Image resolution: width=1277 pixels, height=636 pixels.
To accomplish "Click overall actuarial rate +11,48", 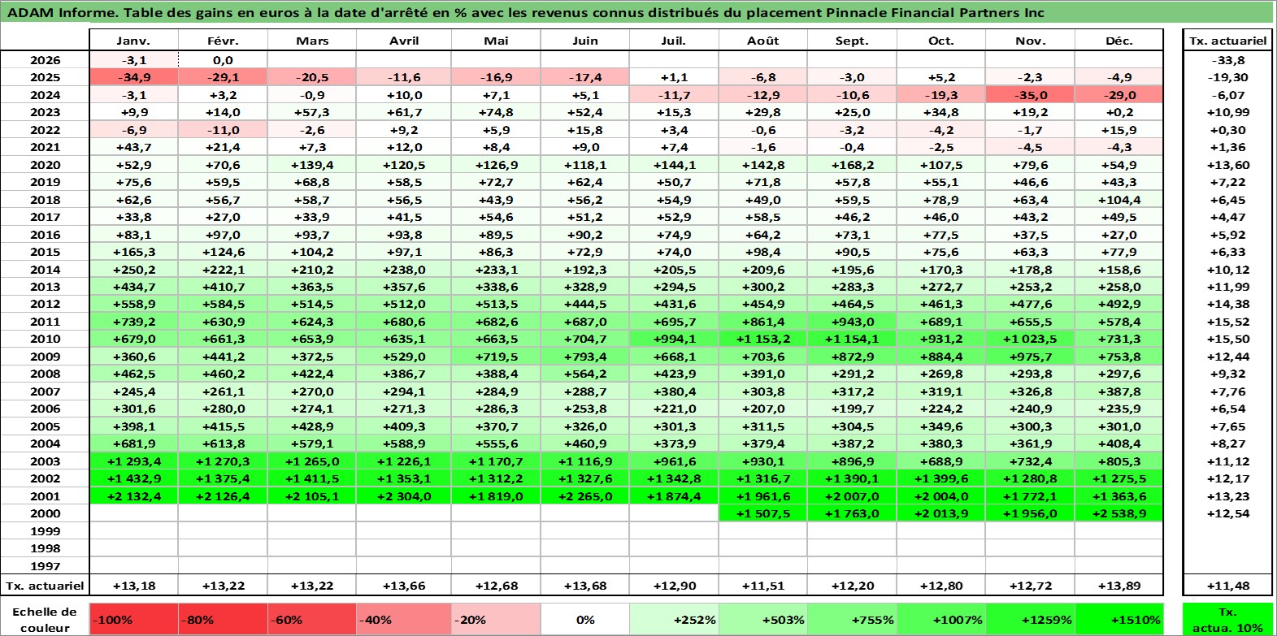I will point(1227,586).
